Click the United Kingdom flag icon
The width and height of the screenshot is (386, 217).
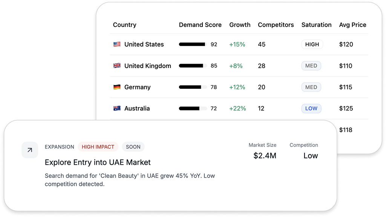117,65
